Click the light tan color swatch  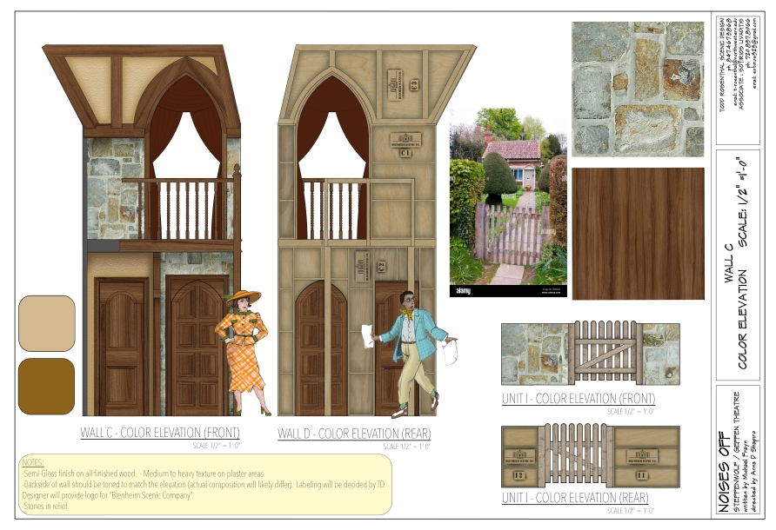47,323
